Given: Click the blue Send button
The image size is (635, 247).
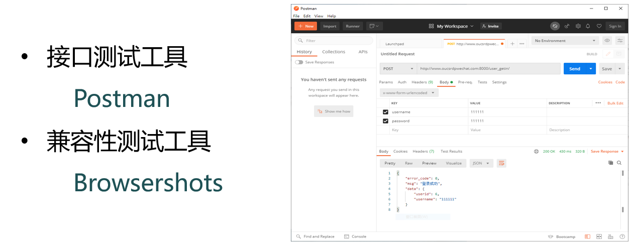Looking at the screenshot, I should coord(575,69).
